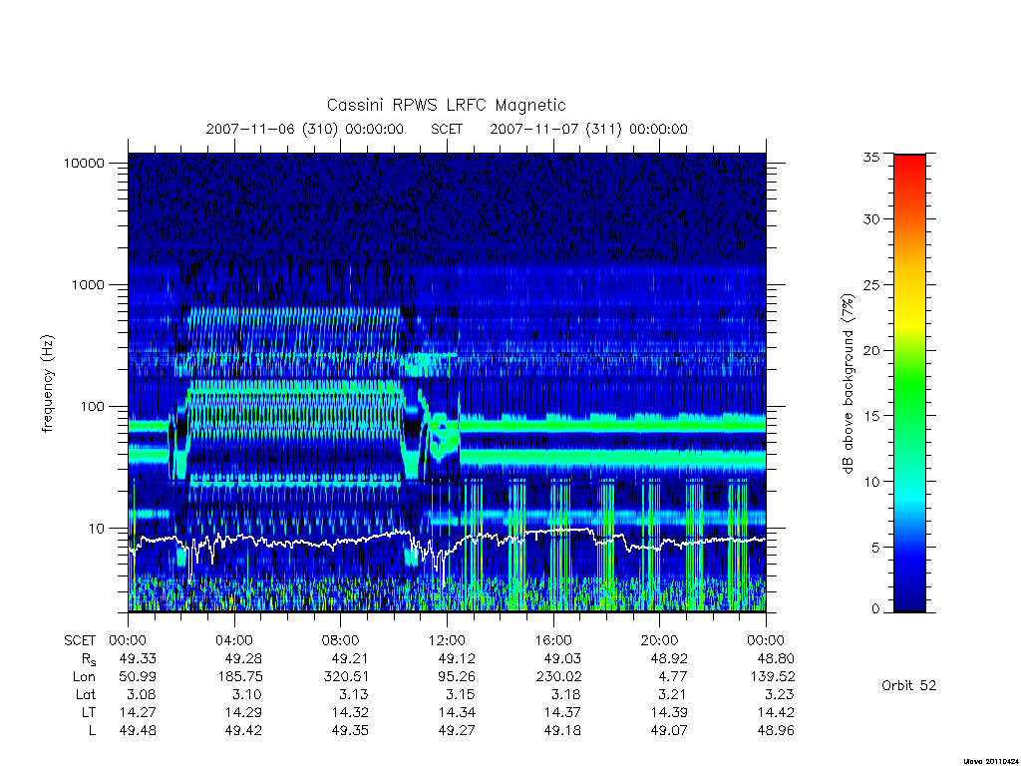Click the dB above background label
1021x766 pixels.
(x=848, y=384)
